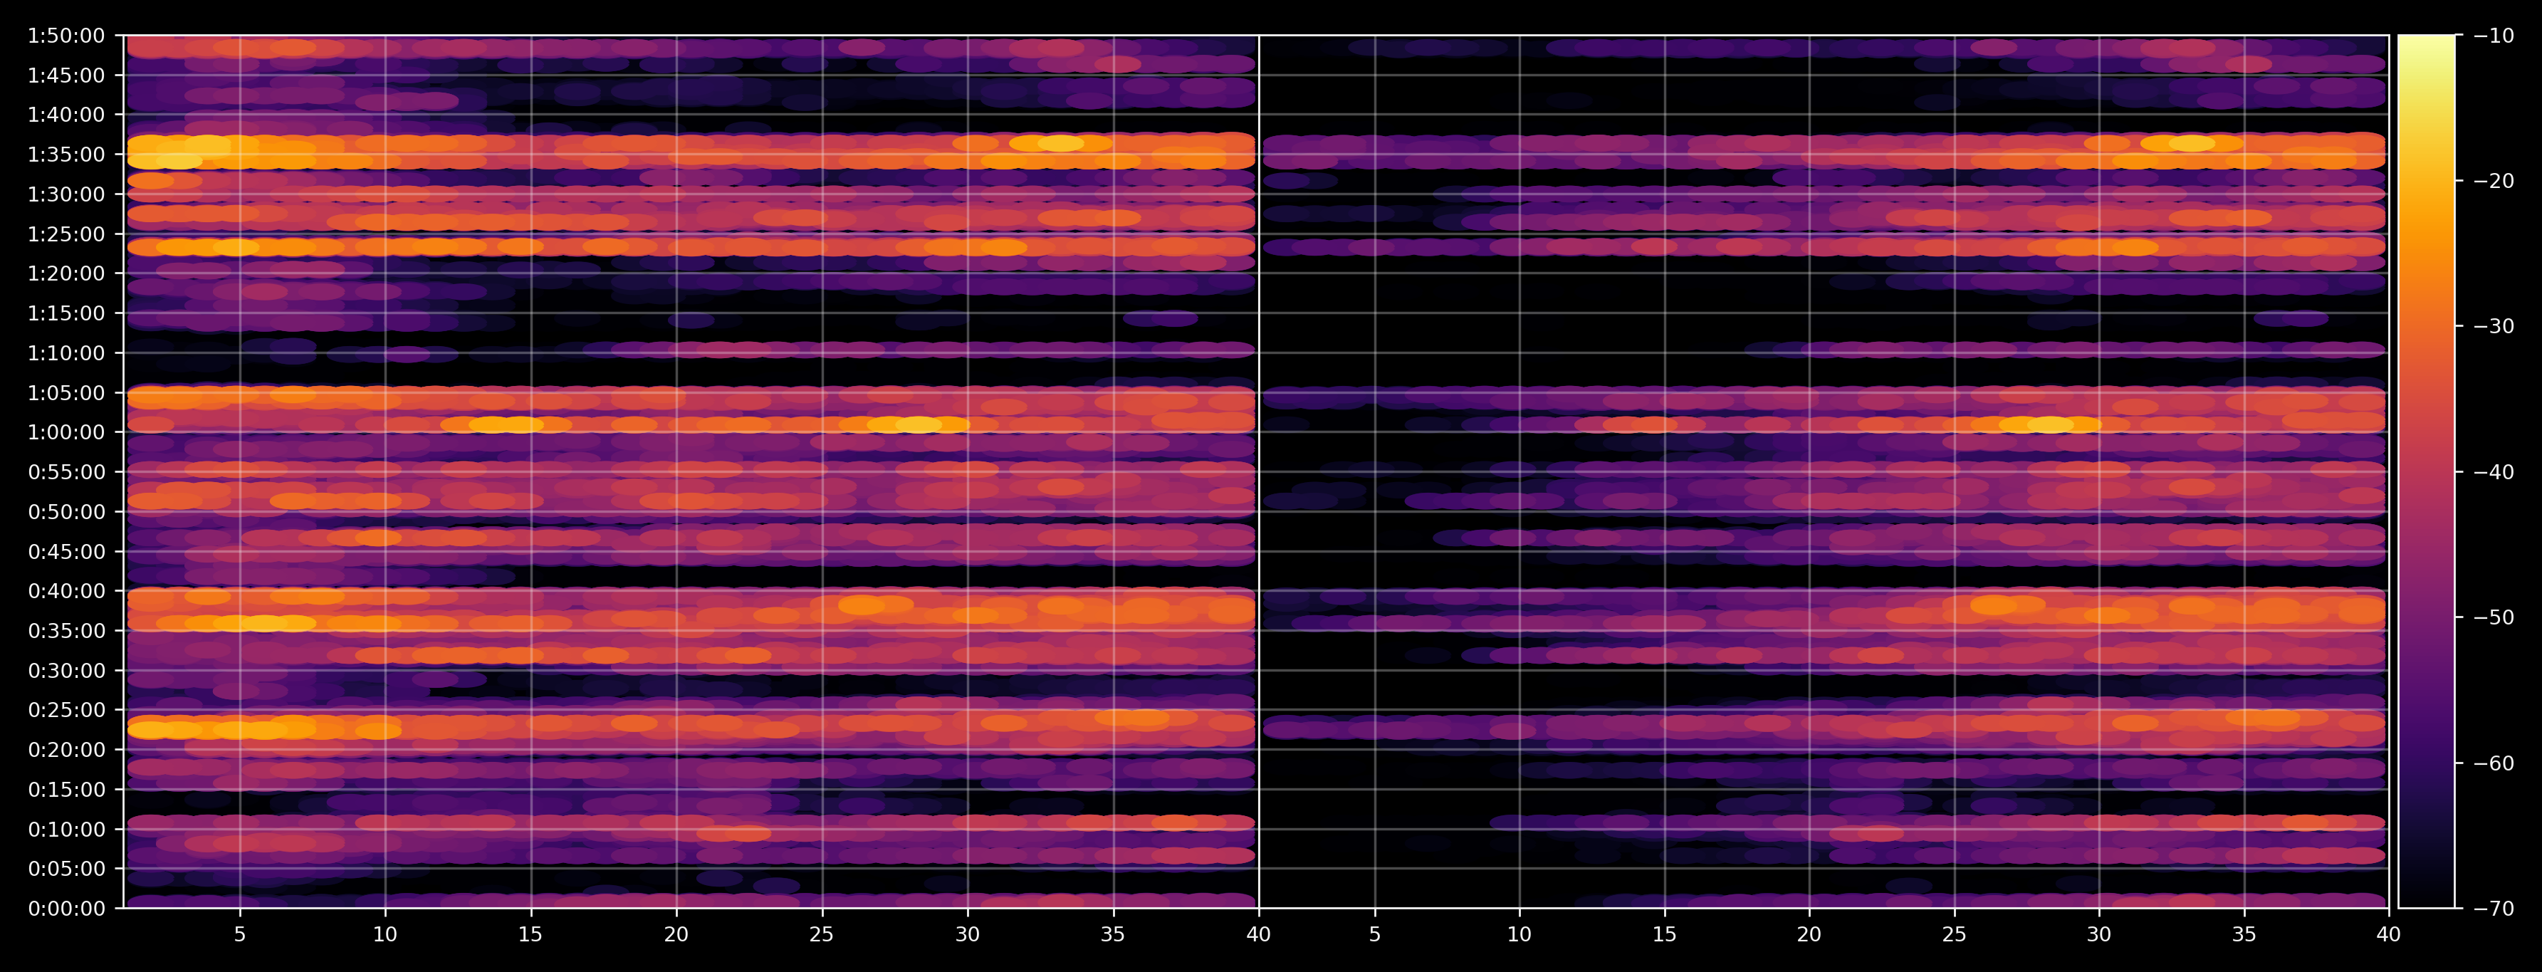The image size is (2542, 972).
Task: Click the 0:50:00 time axis label
Action: [x=66, y=512]
